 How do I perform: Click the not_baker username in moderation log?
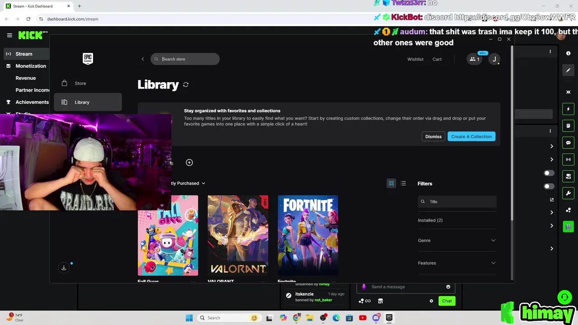323,300
